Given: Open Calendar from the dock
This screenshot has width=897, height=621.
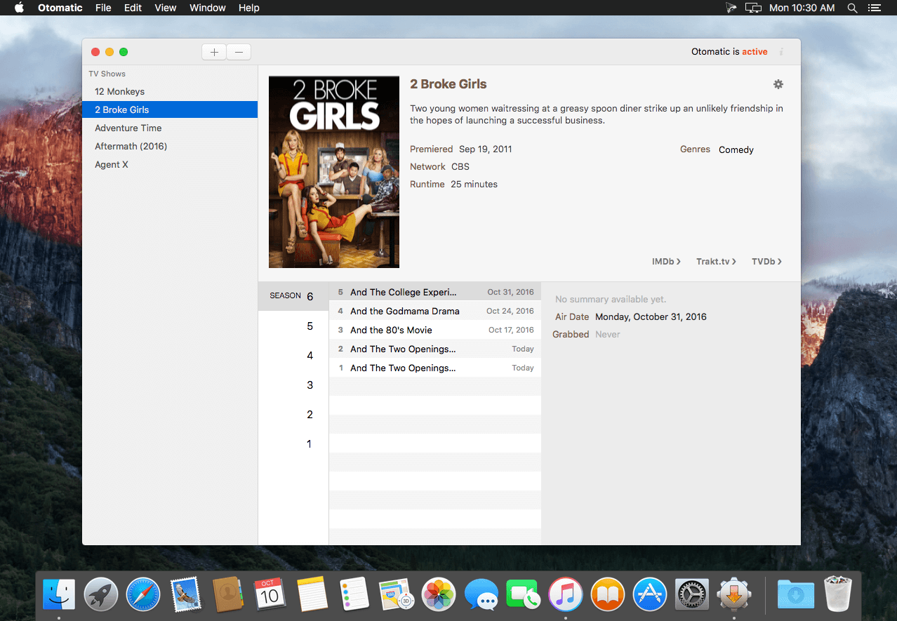Looking at the screenshot, I should 270,595.
